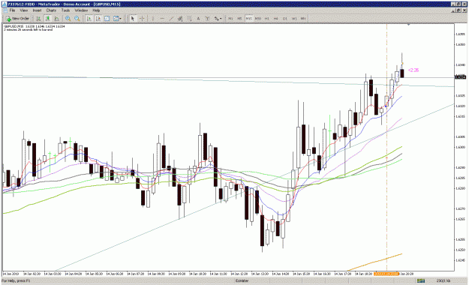Select the Fibonacci Retracement tool

[189, 19]
